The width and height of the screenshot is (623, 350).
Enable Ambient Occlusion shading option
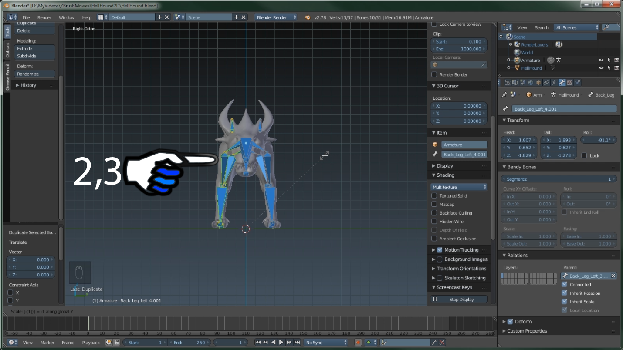pyautogui.click(x=434, y=239)
